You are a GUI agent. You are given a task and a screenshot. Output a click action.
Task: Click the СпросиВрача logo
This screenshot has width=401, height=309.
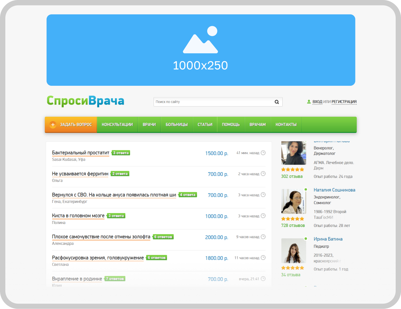[85, 101]
